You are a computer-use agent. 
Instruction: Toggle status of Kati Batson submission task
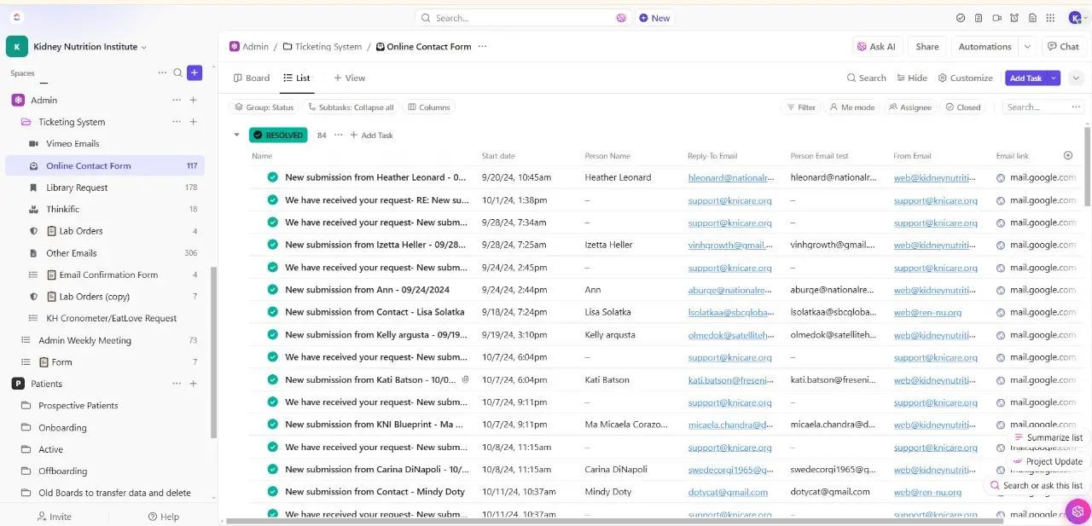click(x=272, y=379)
